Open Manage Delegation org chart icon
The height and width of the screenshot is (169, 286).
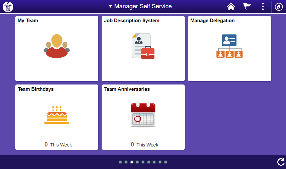click(230, 46)
